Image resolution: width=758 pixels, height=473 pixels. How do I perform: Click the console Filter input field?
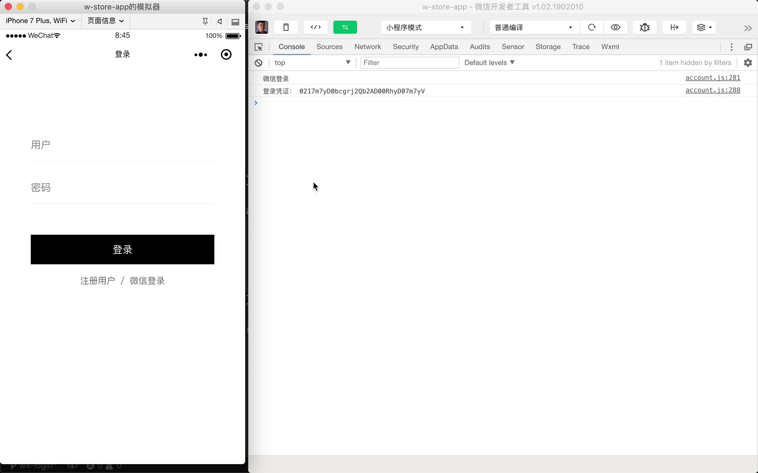[410, 63]
